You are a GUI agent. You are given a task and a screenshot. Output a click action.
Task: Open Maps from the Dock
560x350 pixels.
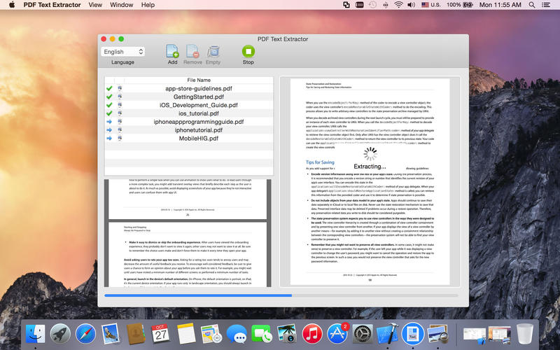[x=211, y=335]
